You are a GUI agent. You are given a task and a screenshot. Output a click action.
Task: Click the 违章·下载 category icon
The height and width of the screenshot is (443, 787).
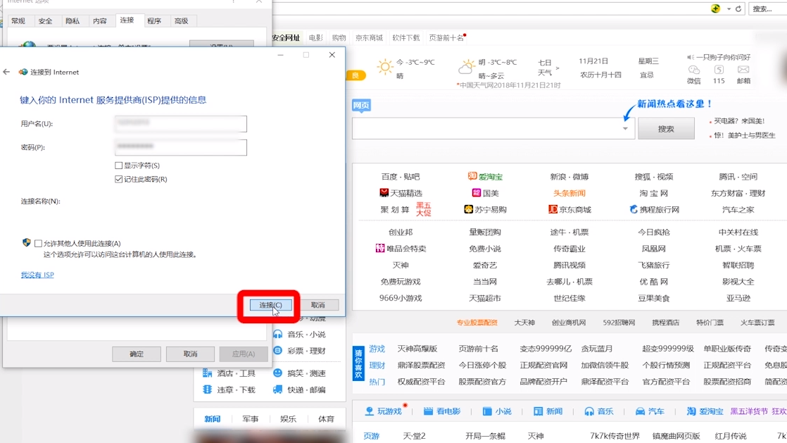coord(207,389)
